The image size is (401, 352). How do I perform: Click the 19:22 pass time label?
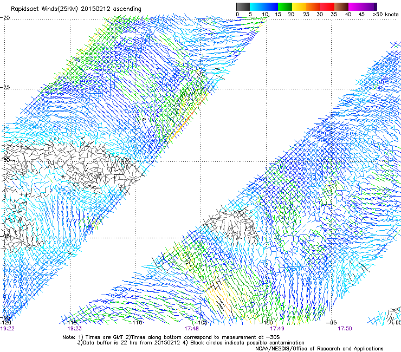[7, 329]
